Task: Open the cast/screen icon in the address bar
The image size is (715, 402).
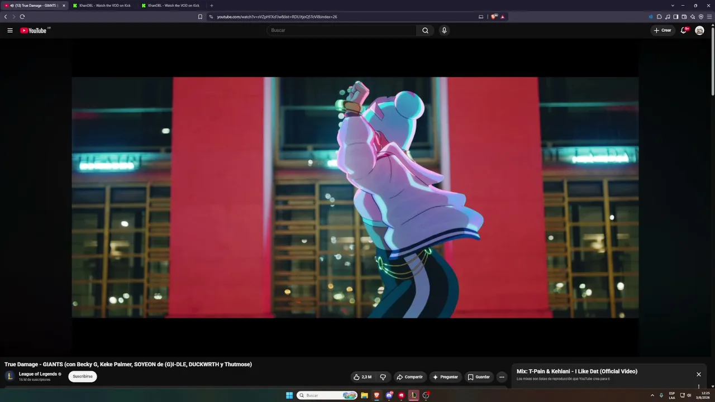Action: [x=481, y=17]
